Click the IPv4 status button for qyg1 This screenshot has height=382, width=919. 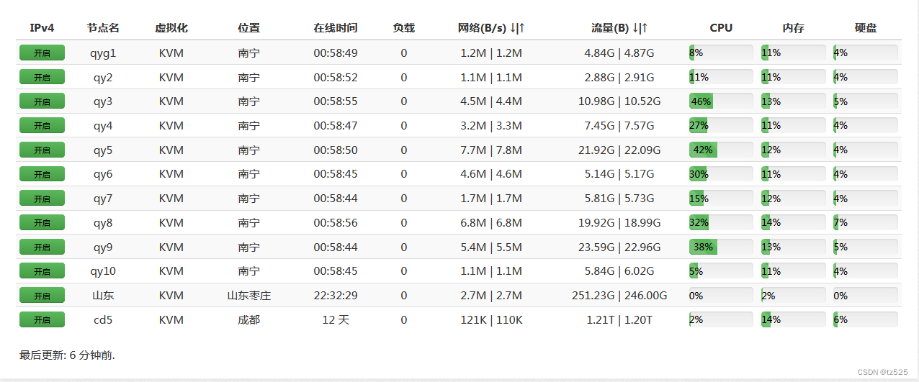[42, 53]
